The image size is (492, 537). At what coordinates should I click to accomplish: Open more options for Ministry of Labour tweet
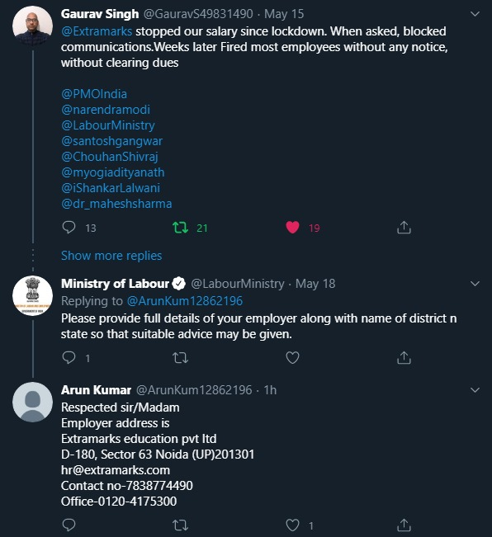click(x=475, y=284)
